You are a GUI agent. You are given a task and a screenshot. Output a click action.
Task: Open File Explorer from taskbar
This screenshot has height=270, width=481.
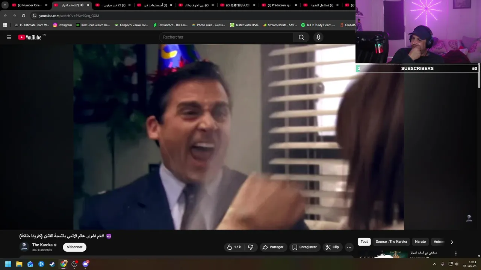coord(19,264)
